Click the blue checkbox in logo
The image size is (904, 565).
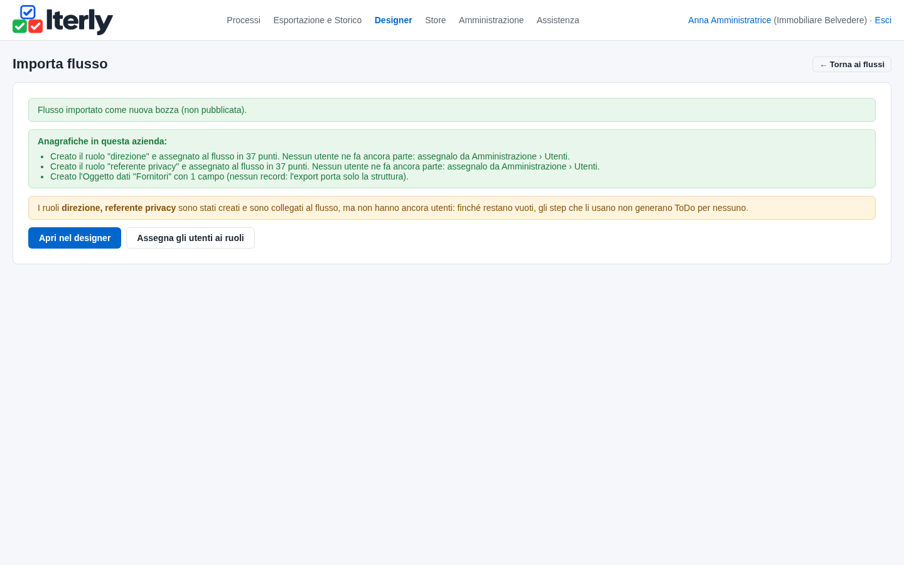28,12
